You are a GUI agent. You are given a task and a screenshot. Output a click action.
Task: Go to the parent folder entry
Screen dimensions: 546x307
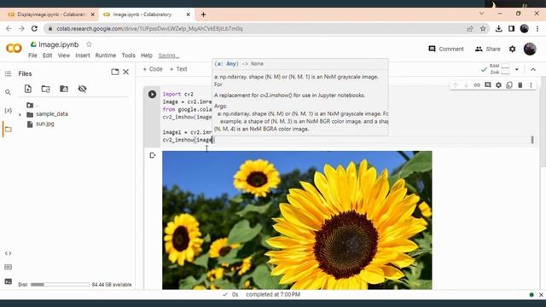pos(32,105)
